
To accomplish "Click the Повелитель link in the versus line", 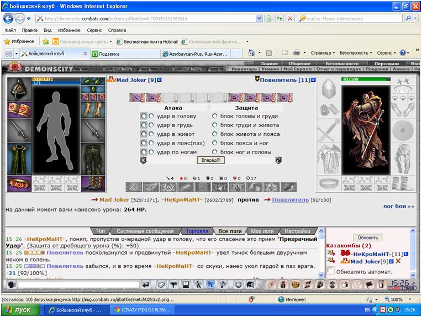I will (x=291, y=200).
